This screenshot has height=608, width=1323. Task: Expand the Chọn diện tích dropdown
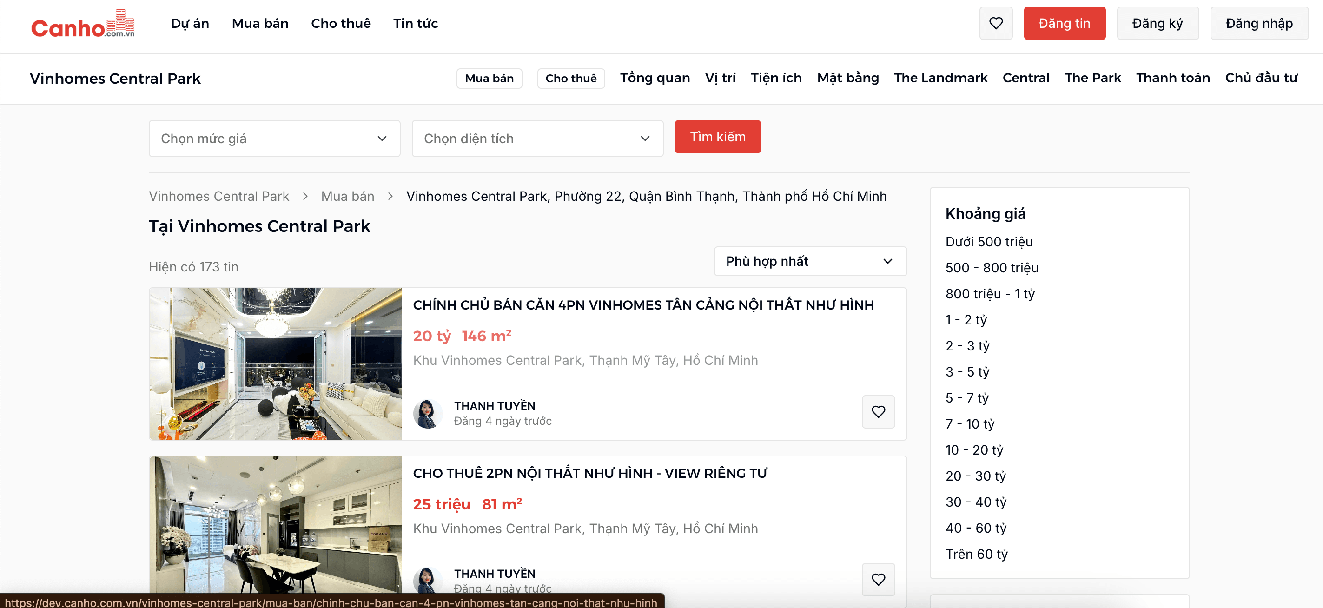[x=537, y=138]
